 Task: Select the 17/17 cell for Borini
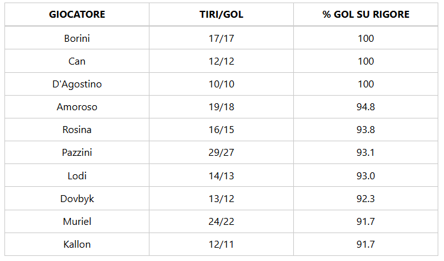pos(221,38)
